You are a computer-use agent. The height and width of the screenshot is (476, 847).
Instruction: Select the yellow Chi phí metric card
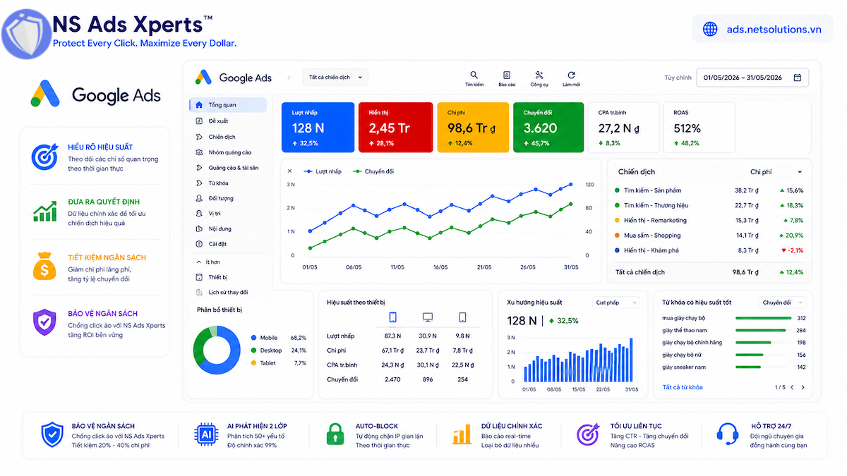coord(473,128)
